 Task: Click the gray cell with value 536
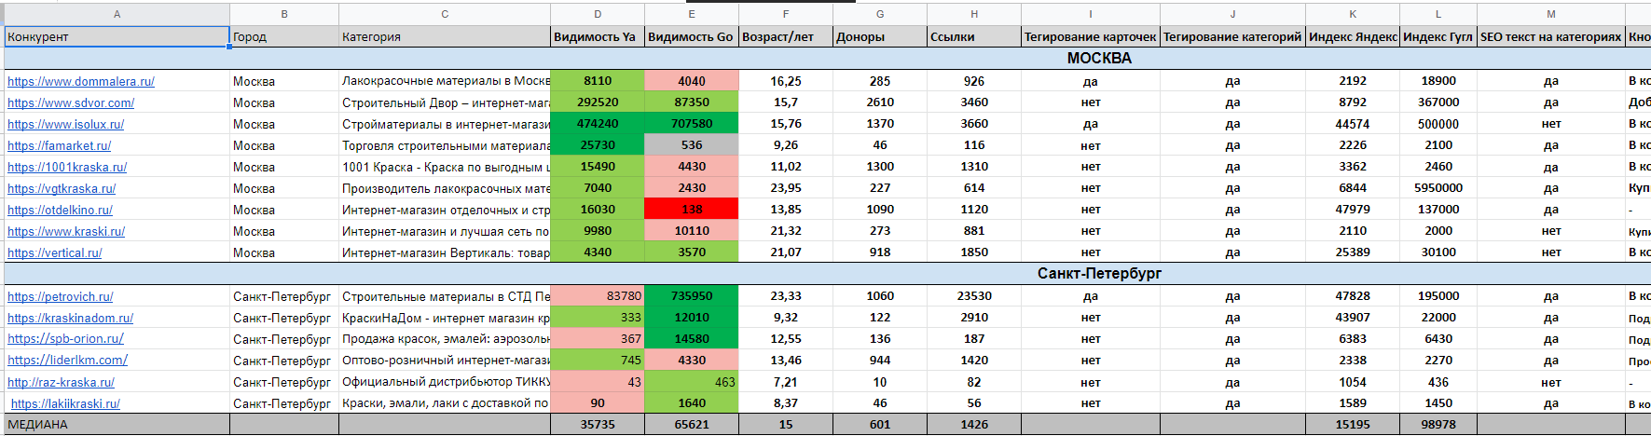coord(692,145)
